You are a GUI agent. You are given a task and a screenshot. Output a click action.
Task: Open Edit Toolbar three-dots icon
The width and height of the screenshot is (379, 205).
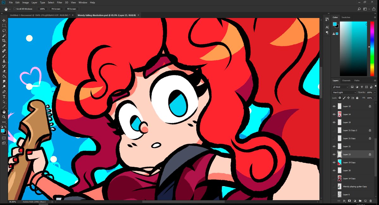pyautogui.click(x=4, y=122)
